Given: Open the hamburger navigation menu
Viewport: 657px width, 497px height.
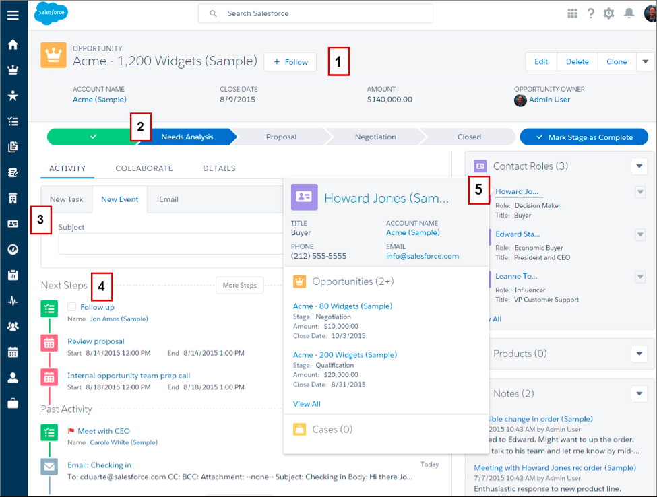Looking at the screenshot, I should point(13,15).
